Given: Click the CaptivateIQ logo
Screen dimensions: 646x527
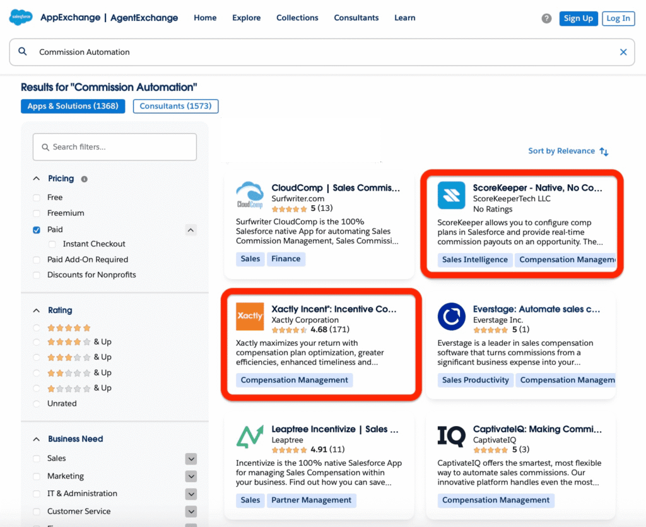Looking at the screenshot, I should [x=449, y=436].
